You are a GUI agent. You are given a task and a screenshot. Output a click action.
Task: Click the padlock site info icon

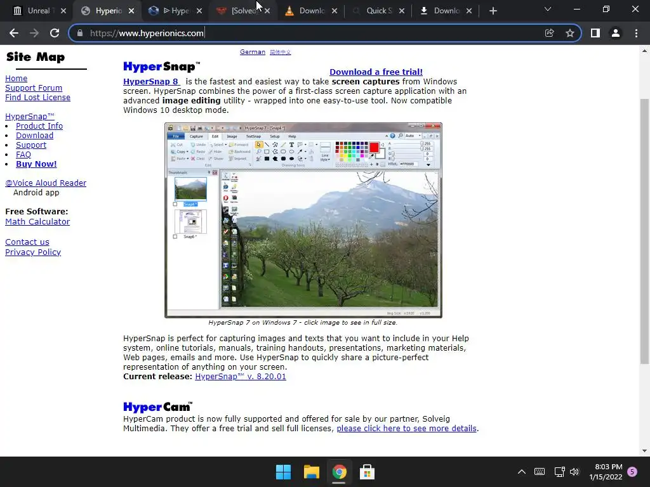(80, 33)
